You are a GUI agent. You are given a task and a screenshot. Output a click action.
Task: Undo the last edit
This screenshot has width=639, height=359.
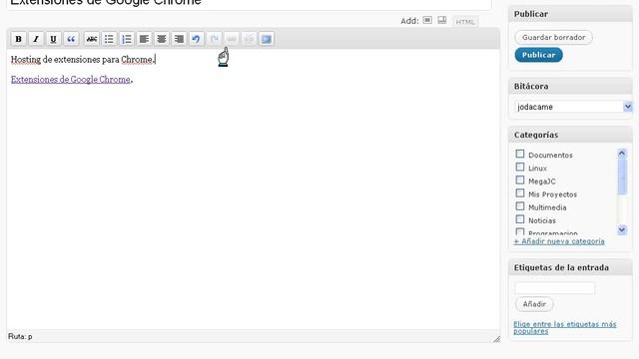pos(196,39)
